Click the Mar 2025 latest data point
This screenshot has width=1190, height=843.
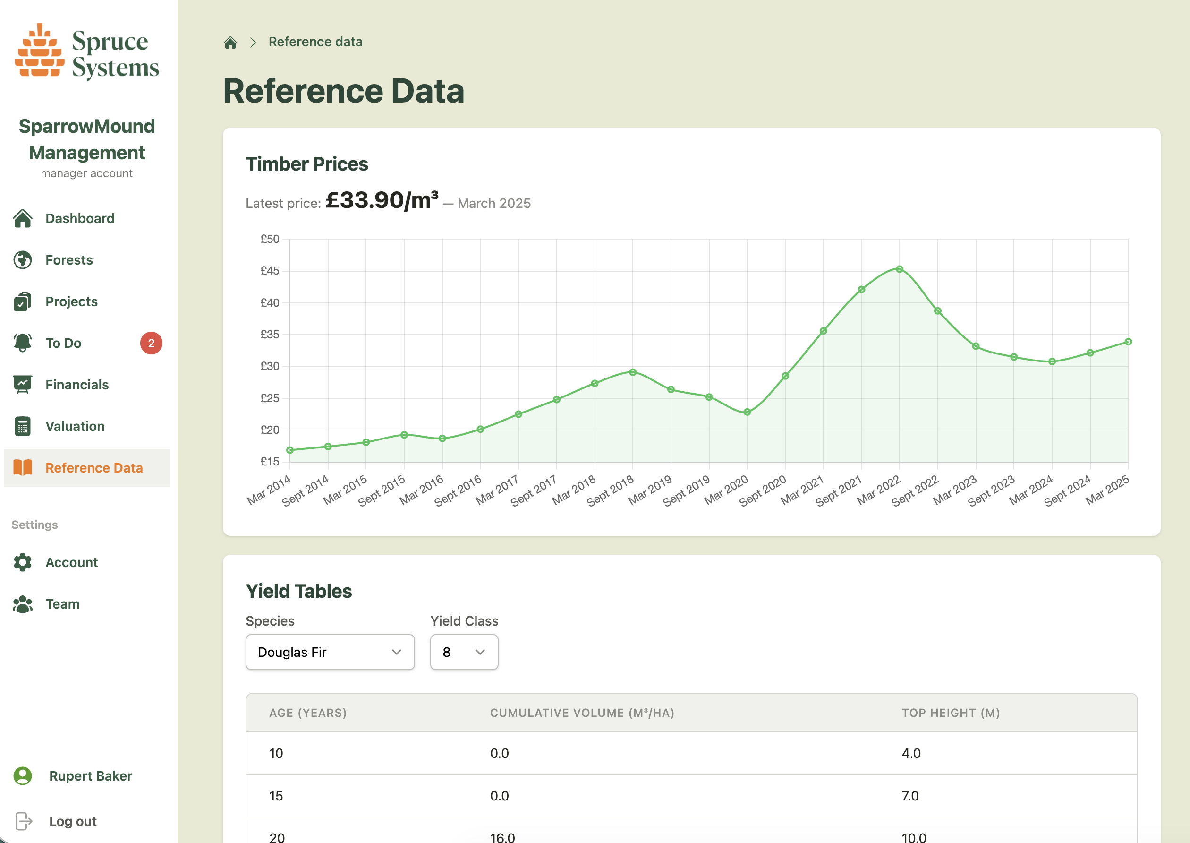click(1128, 342)
